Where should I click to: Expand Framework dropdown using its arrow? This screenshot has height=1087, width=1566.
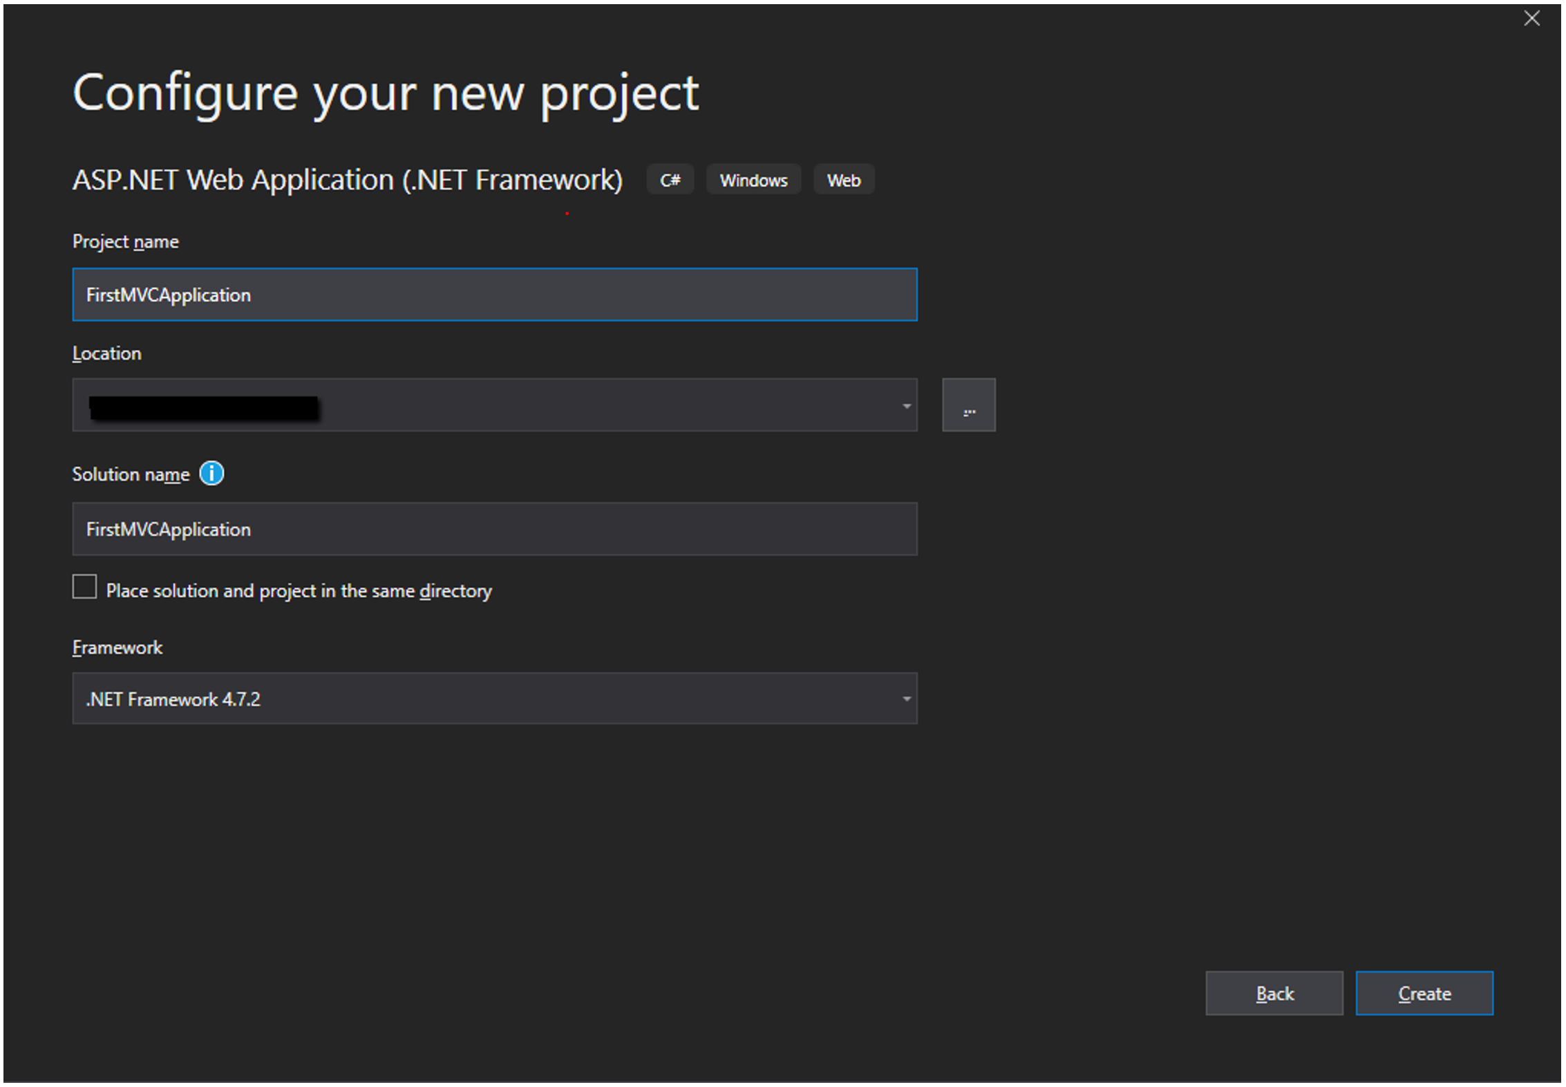[906, 699]
